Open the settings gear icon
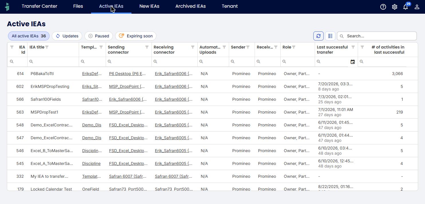425x204 pixels. [x=395, y=7]
